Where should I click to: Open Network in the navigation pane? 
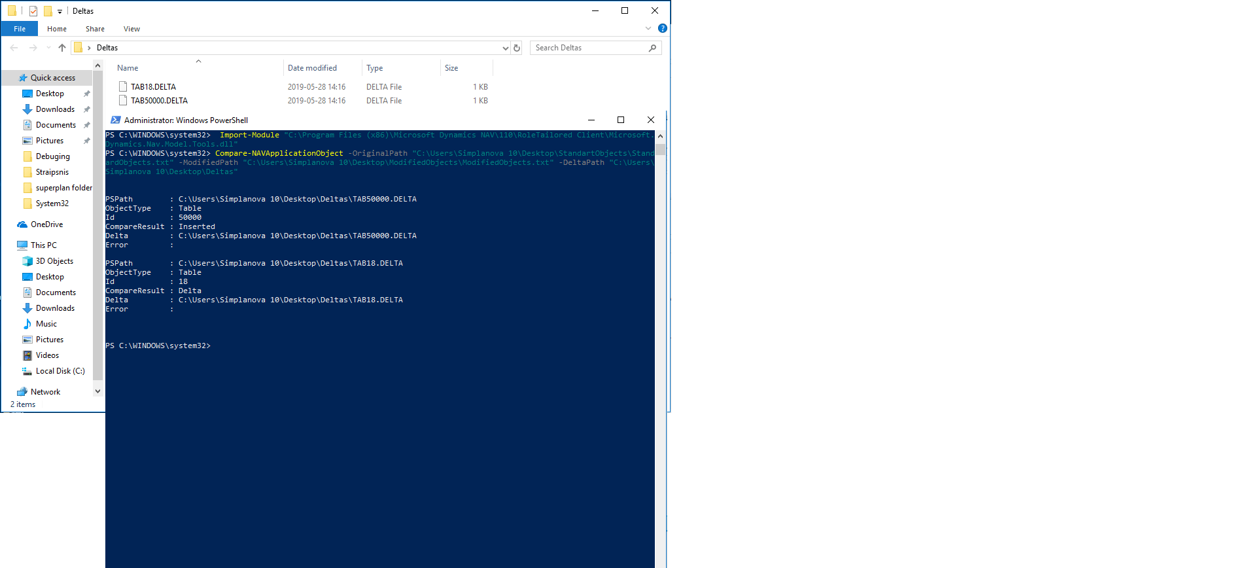pyautogui.click(x=45, y=392)
